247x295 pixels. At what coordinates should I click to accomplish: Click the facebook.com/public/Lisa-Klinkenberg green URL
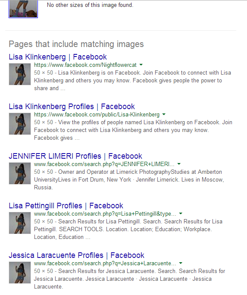[97, 115]
